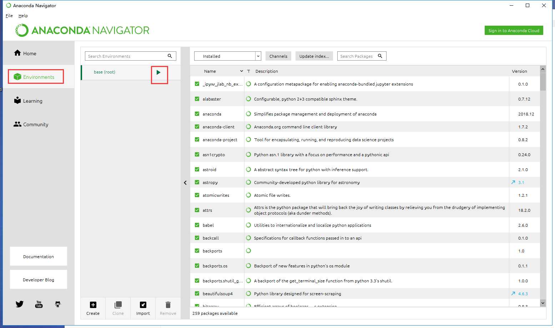Image resolution: width=555 pixels, height=328 pixels.
Task: Click the package type circle for atomicwrites
Action: [248, 195]
